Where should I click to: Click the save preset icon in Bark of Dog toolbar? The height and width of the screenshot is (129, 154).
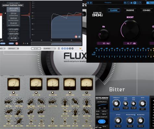pos(125,3)
